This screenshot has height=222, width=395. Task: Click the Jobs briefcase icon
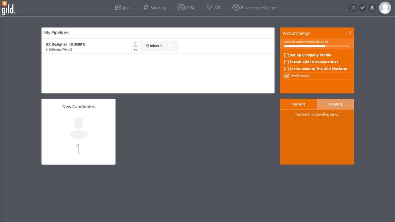tap(118, 8)
